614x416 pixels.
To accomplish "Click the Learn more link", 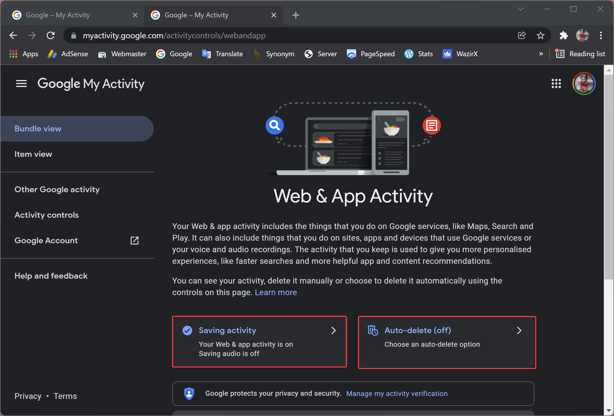I will [x=276, y=292].
